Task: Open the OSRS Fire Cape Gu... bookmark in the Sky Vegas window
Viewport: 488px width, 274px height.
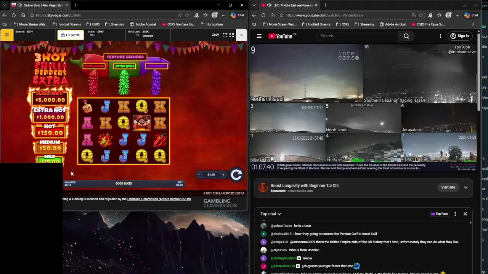Action: click(178, 24)
